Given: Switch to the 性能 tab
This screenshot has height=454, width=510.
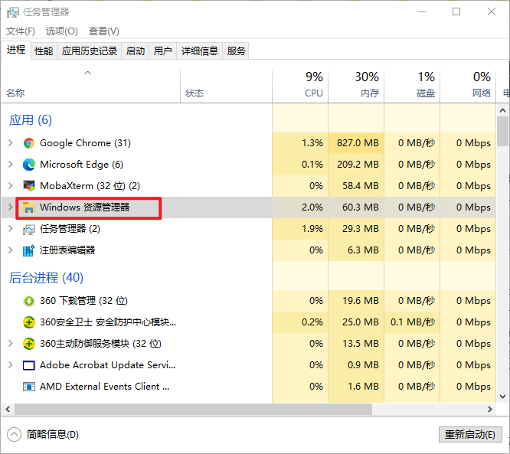Looking at the screenshot, I should point(44,51).
